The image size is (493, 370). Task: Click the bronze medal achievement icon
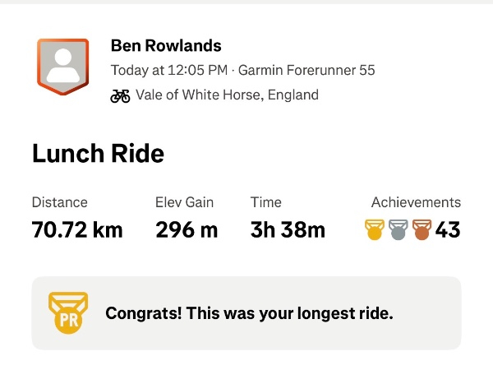coord(422,230)
